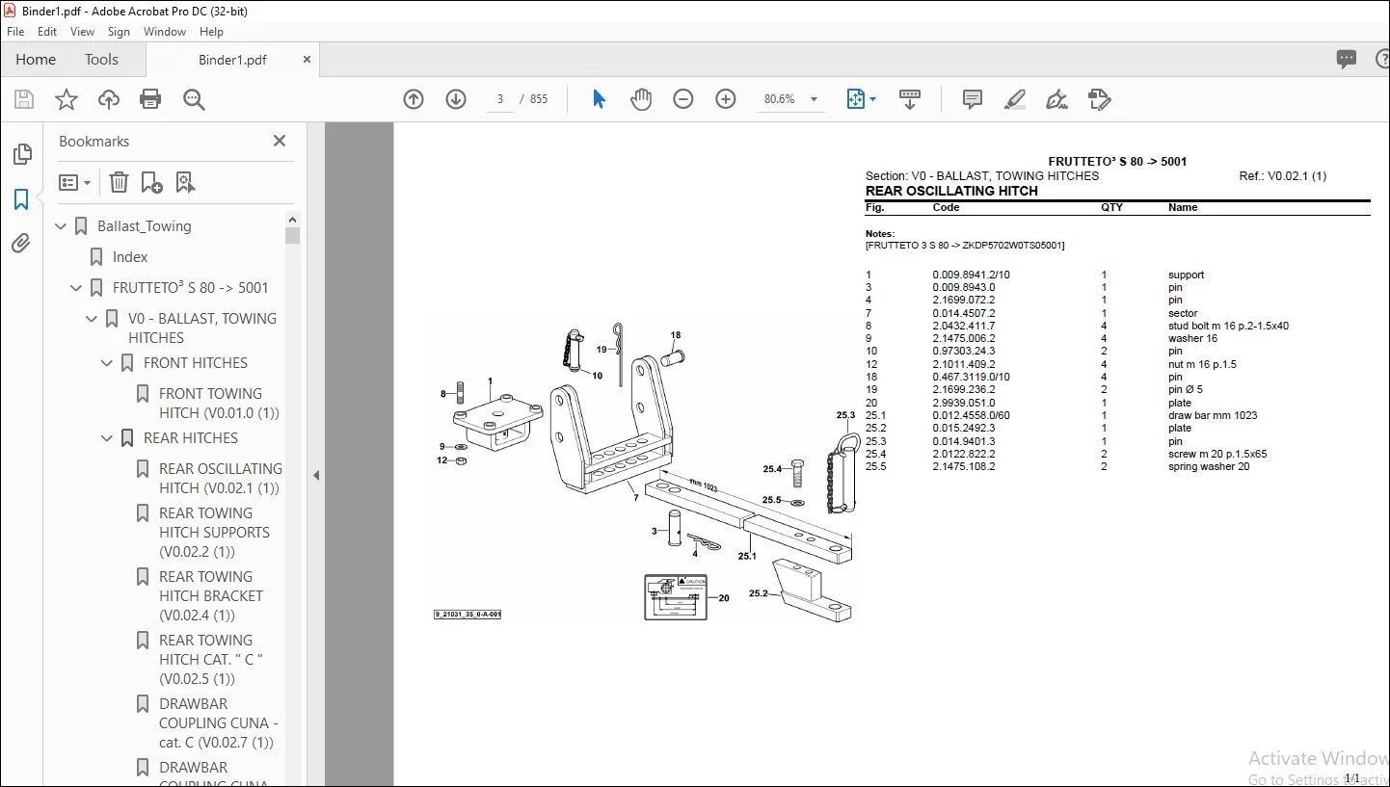Click the part name "spring washer 20"
Image resolution: width=1390 pixels, height=787 pixels.
1207,467
